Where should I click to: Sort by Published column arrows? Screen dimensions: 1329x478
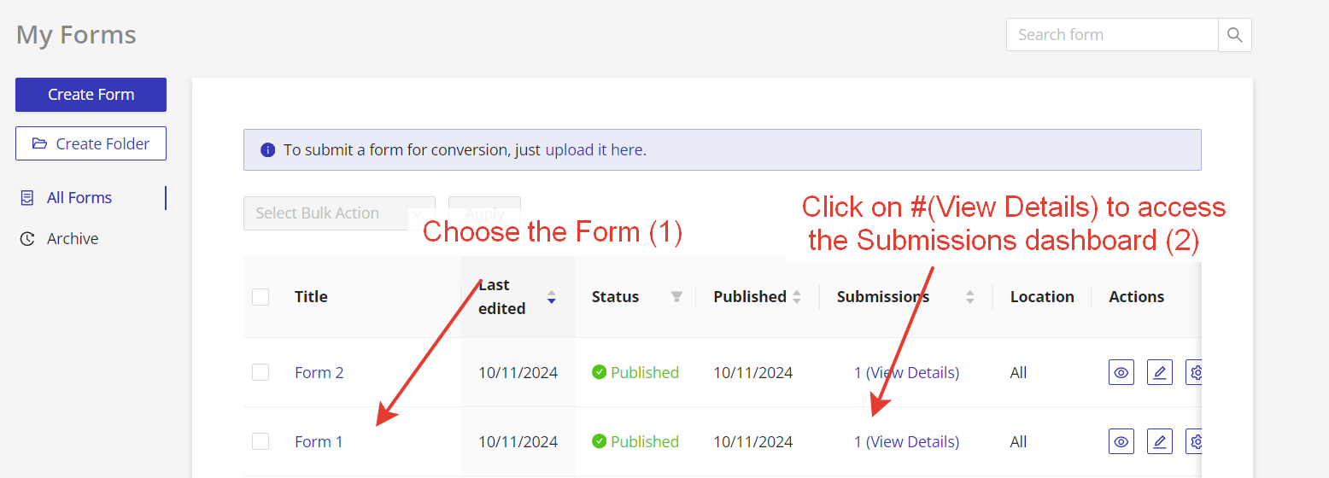tap(797, 297)
